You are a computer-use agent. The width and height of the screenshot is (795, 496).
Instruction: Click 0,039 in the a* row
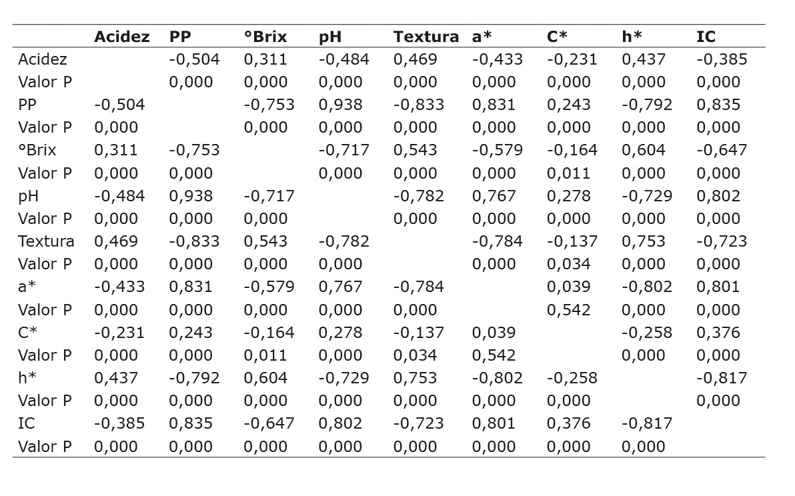568,287
